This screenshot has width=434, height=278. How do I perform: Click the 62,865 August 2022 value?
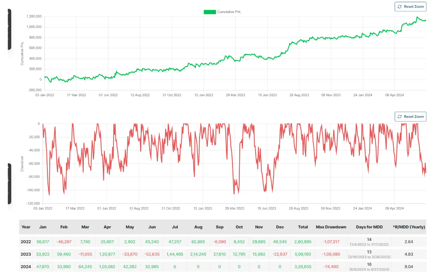pyautogui.click(x=198, y=242)
